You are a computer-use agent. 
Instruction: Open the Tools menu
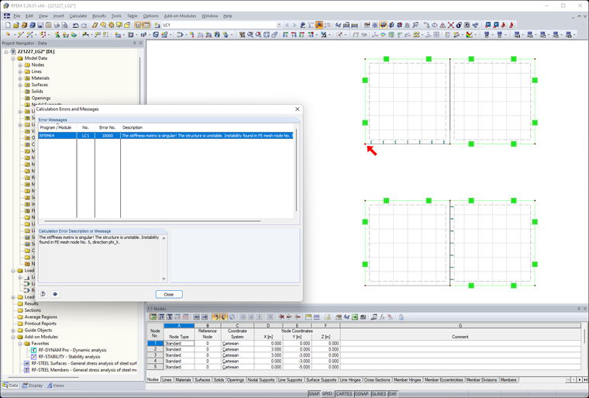[116, 16]
